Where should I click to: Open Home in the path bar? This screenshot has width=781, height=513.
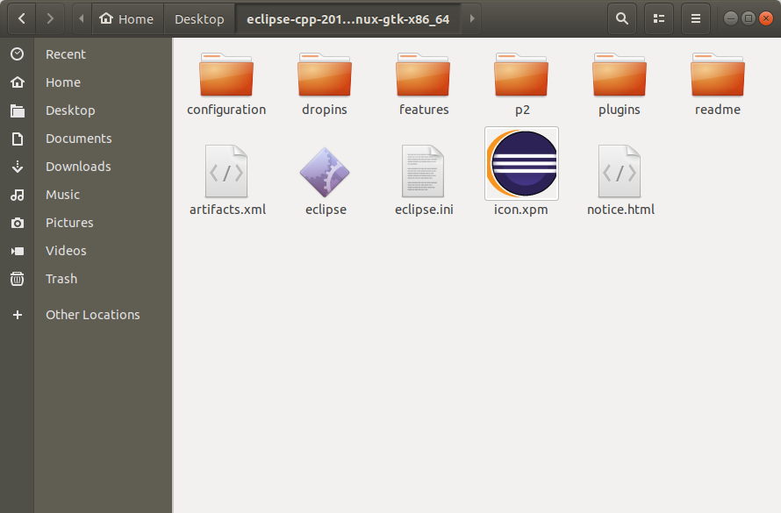pos(127,19)
